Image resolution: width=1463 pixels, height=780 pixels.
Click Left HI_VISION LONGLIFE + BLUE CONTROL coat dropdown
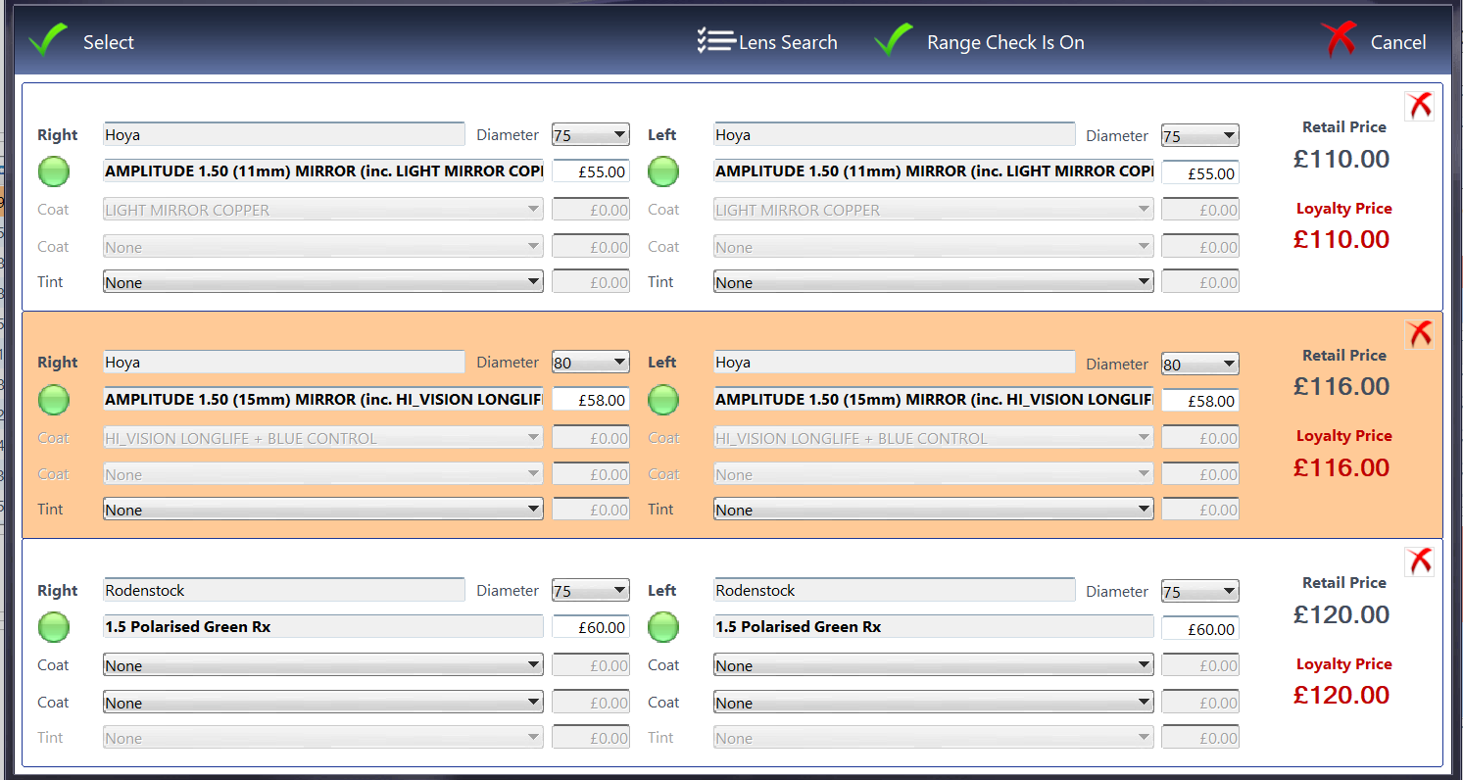933,438
